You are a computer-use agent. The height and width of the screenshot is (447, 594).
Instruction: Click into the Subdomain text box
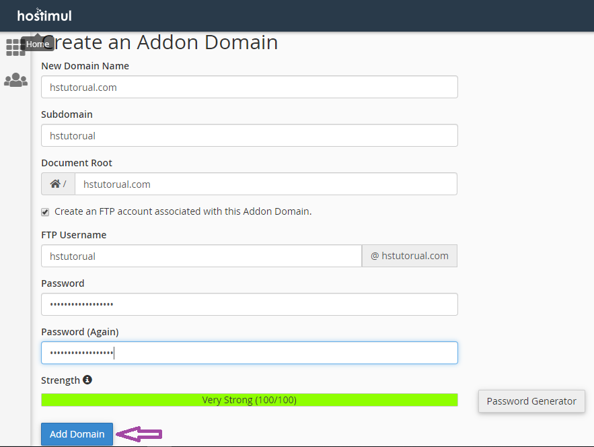[249, 135]
